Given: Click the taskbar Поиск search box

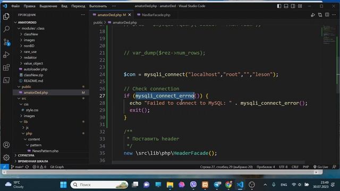Looking at the screenshot, I should coord(99,185).
